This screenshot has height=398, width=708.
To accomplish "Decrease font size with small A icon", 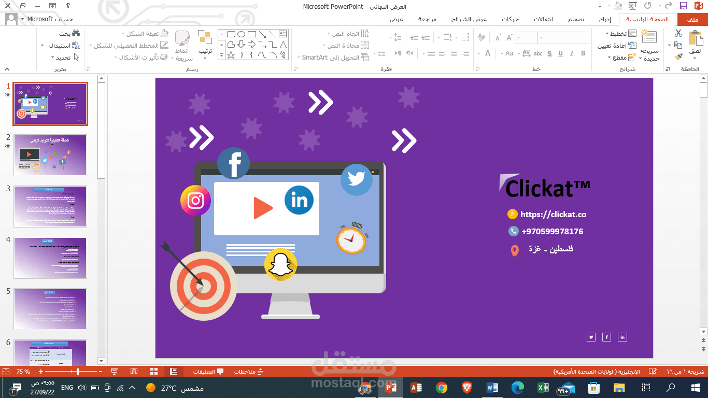I will [498, 38].
